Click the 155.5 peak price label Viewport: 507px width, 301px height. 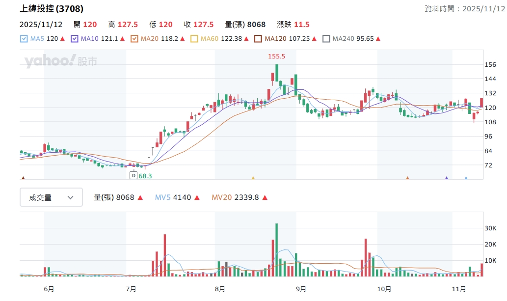(276, 56)
